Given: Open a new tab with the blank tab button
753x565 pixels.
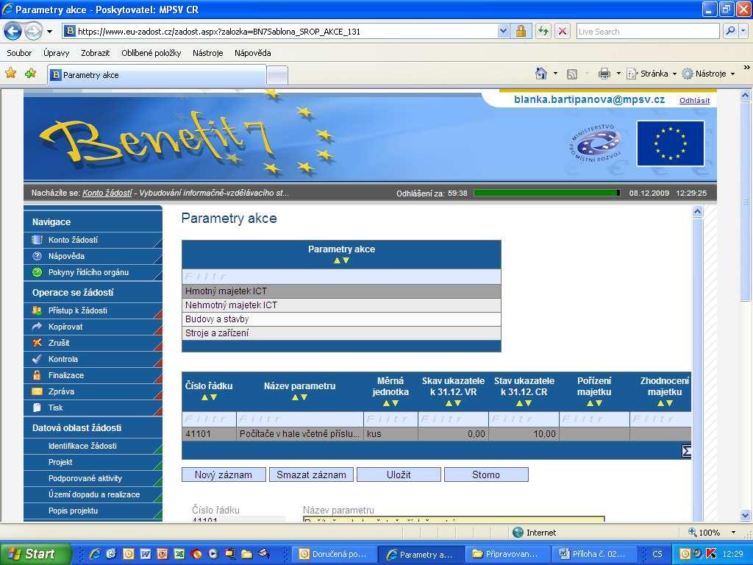Looking at the screenshot, I should pyautogui.click(x=277, y=76).
